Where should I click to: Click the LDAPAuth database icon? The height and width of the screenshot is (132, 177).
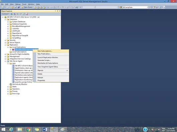10,31
